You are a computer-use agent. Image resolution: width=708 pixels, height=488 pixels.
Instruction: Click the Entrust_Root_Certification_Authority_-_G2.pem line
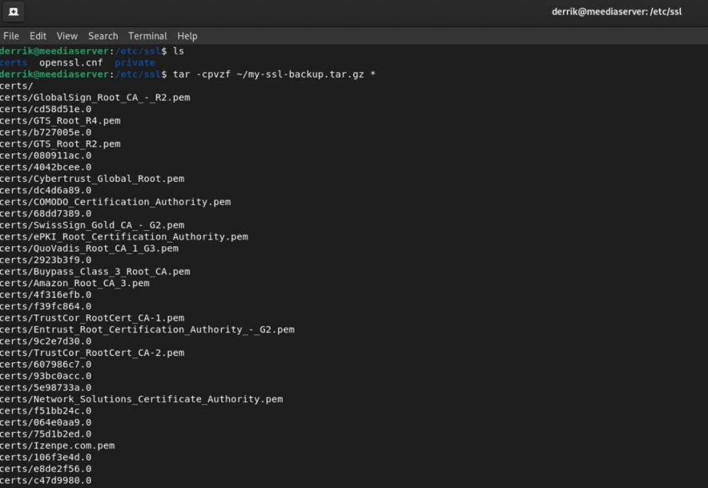coord(147,329)
